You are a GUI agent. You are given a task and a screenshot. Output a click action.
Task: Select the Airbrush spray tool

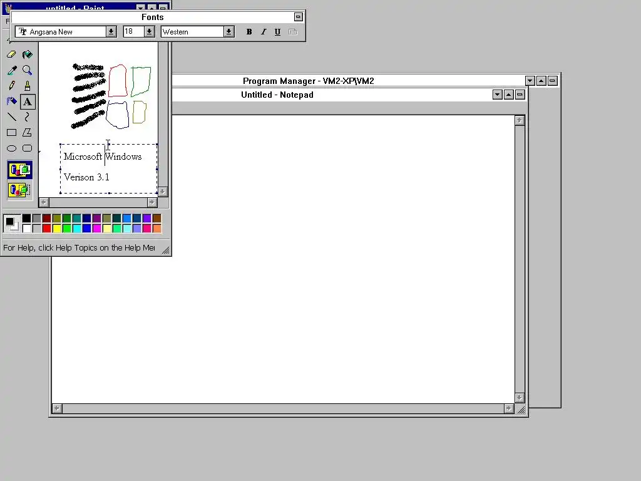coord(11,101)
